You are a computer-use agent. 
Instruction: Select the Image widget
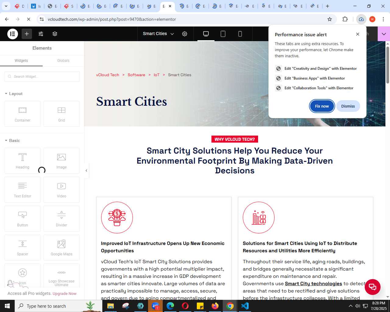coord(62,161)
